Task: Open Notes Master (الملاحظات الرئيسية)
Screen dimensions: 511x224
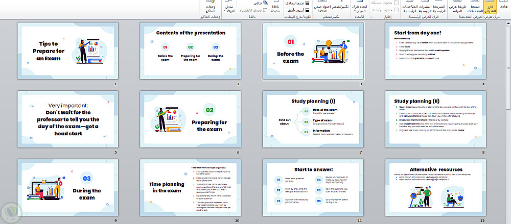Action: [410, 7]
